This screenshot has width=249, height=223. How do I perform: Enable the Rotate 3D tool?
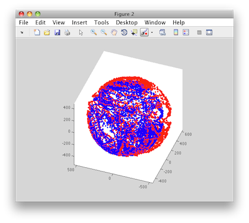click(x=124, y=32)
